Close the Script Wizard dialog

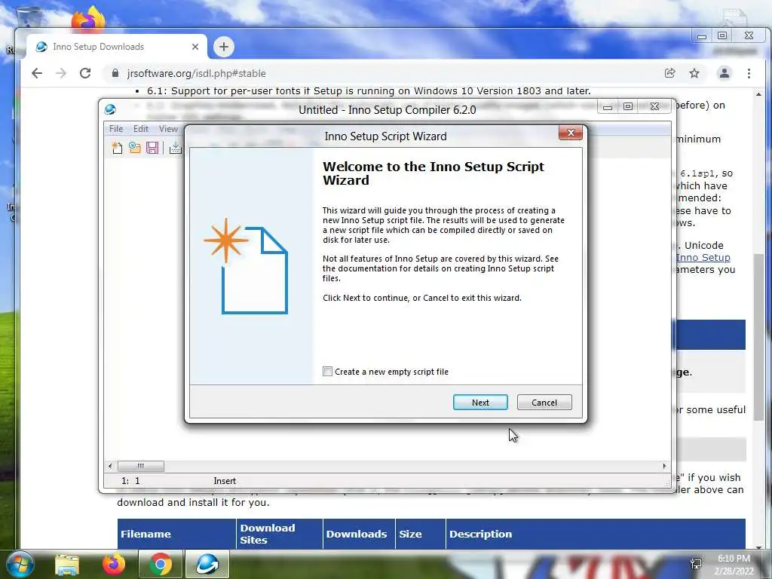571,133
